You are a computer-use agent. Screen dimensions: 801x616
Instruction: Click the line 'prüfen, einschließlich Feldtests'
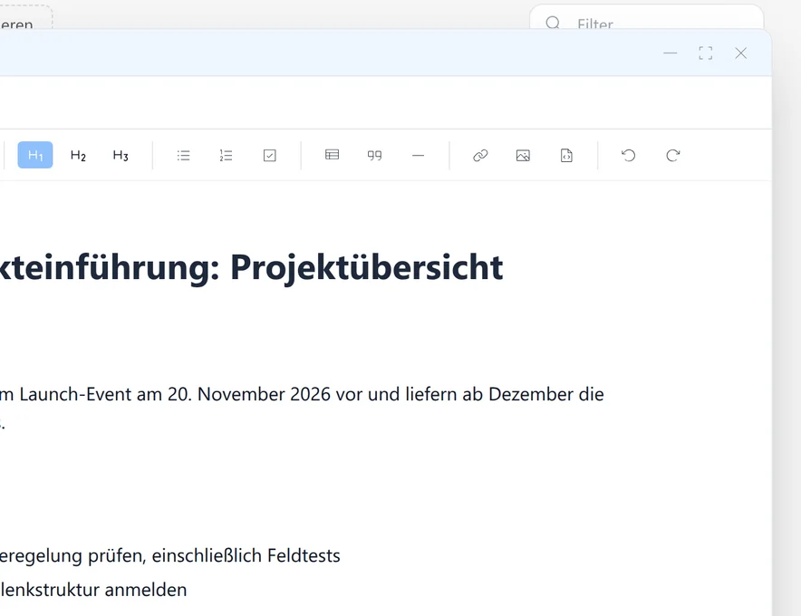tap(214, 555)
